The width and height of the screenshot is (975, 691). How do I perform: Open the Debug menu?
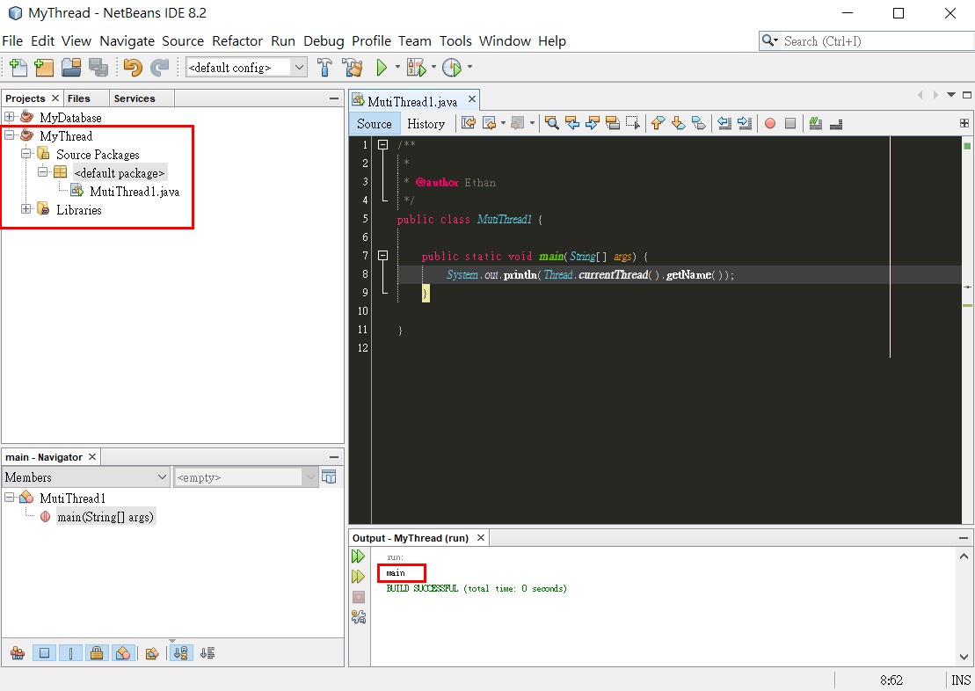[x=324, y=41]
